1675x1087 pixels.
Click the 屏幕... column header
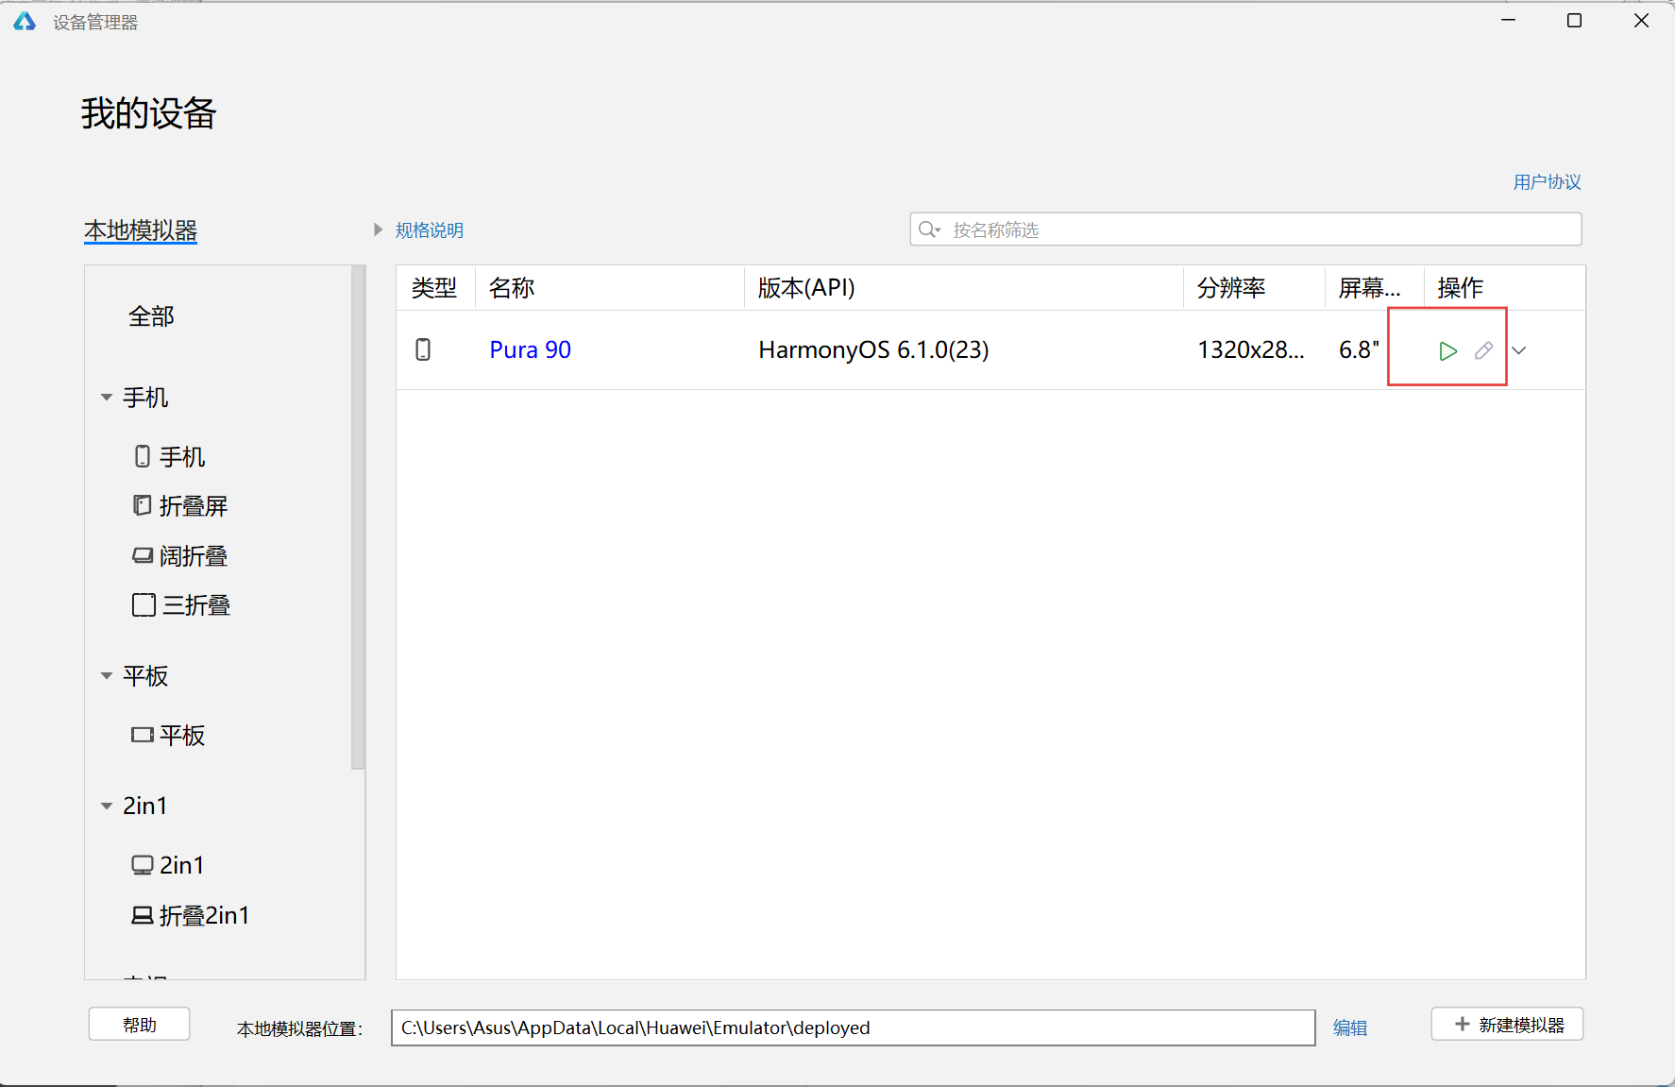click(x=1374, y=288)
